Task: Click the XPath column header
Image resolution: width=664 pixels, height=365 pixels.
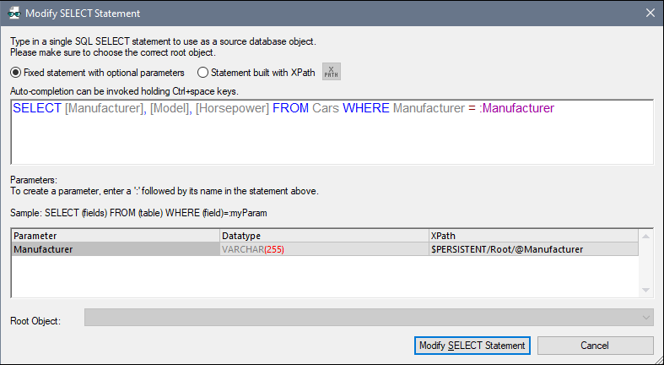Action: [533, 236]
